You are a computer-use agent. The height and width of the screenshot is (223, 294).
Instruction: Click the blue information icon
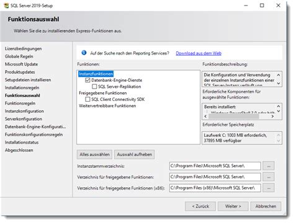tap(84, 53)
